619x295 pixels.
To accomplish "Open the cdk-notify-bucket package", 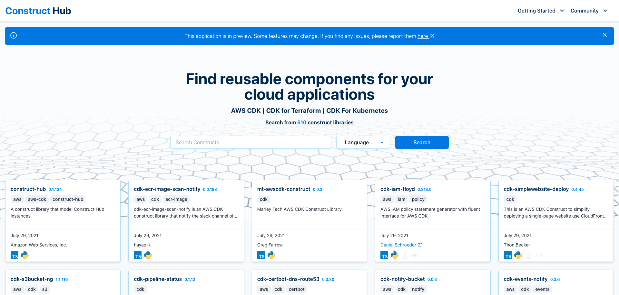I will 402,279.
